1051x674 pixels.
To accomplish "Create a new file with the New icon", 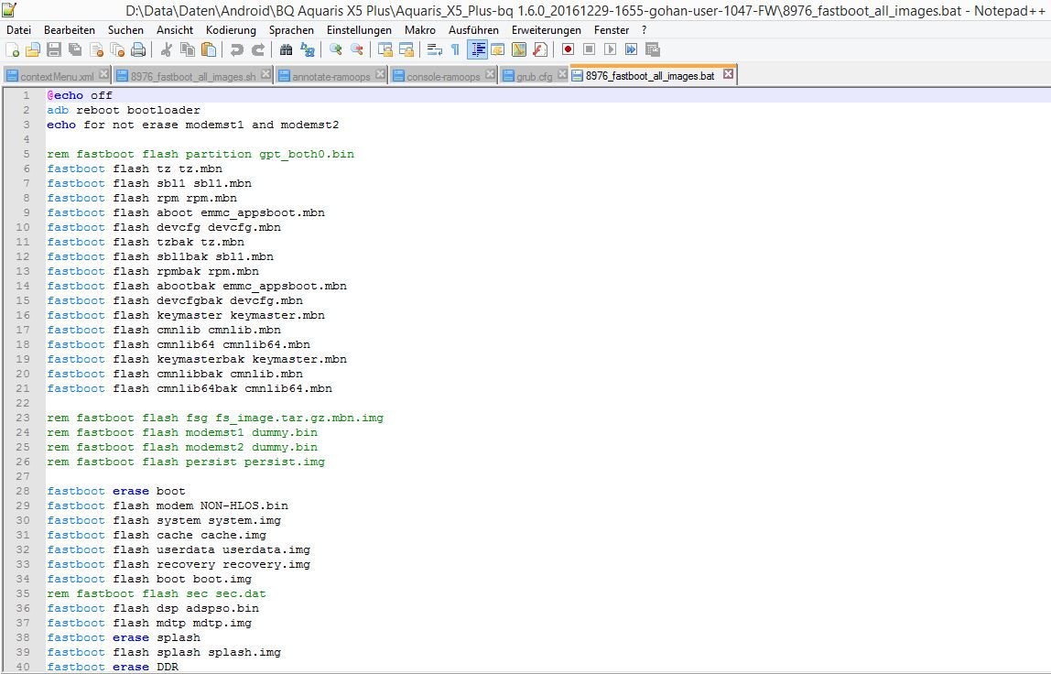I will [x=12, y=49].
